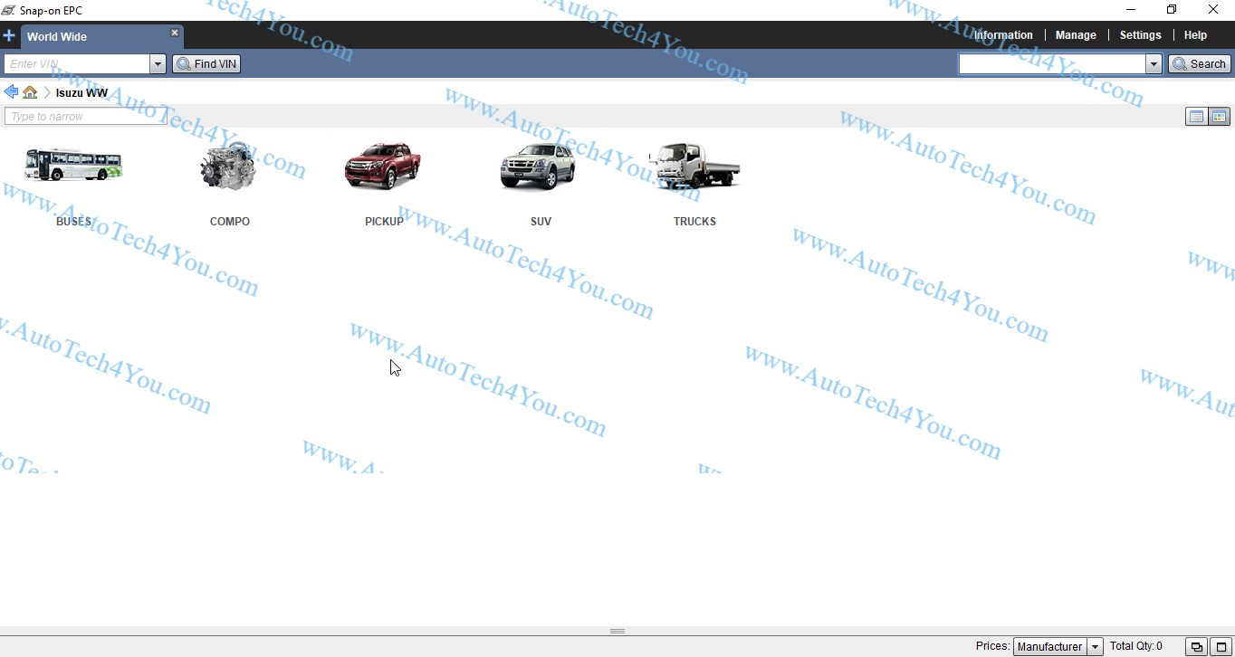Expand the search box dropdown arrow
The width and height of the screenshot is (1235, 657).
pos(1154,64)
